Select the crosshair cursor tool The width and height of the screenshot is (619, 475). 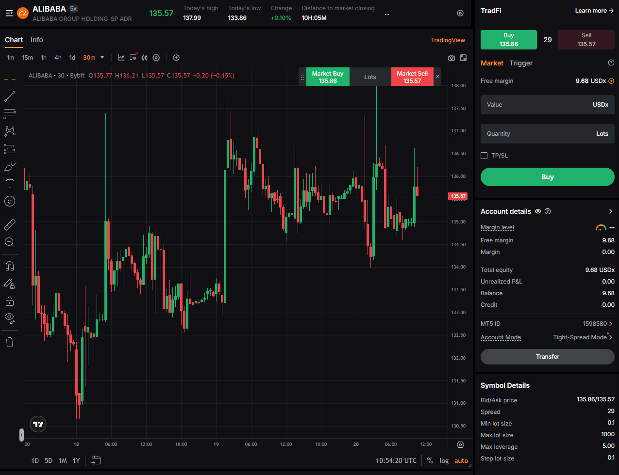pos(10,79)
